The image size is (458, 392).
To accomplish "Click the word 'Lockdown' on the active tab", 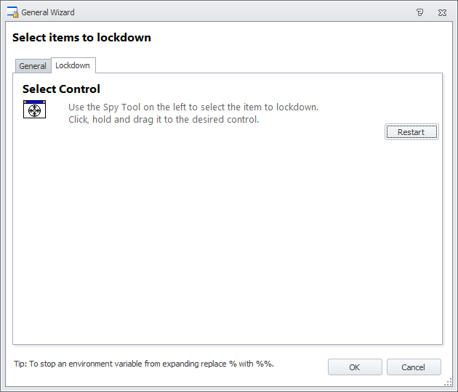I will (73, 65).
